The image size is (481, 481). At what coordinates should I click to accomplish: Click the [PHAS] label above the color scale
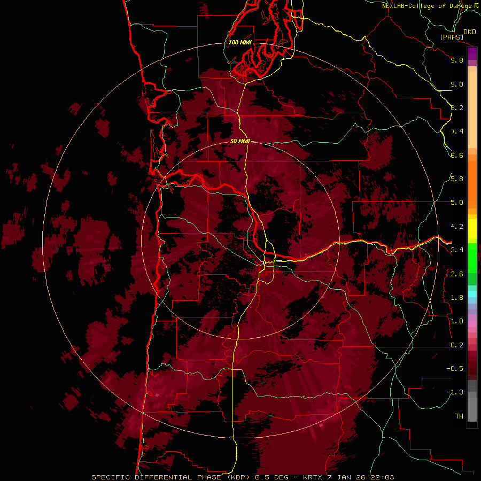[452, 37]
